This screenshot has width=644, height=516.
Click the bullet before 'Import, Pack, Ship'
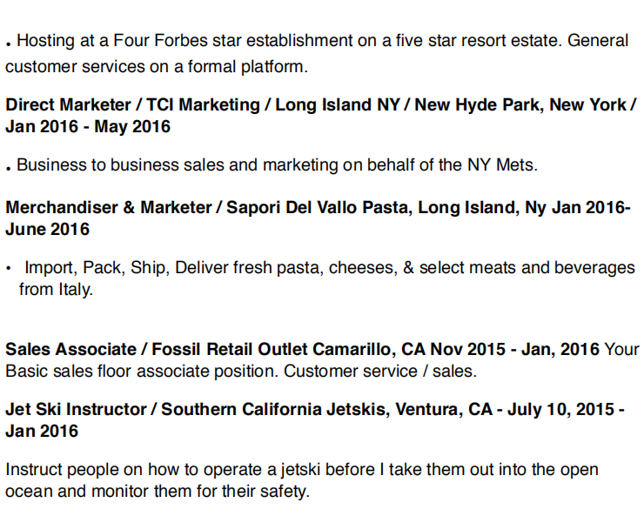[8, 269]
